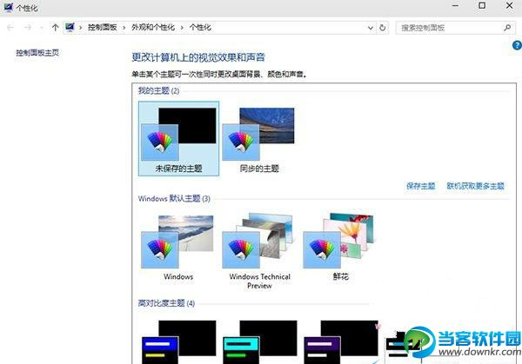Image resolution: width=522 pixels, height=364 pixels.
Task: Open the recent locations dropdown arrow
Action: click(x=42, y=28)
